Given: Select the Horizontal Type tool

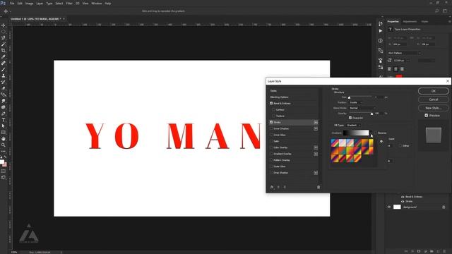Looking at the screenshot, I should [3, 120].
